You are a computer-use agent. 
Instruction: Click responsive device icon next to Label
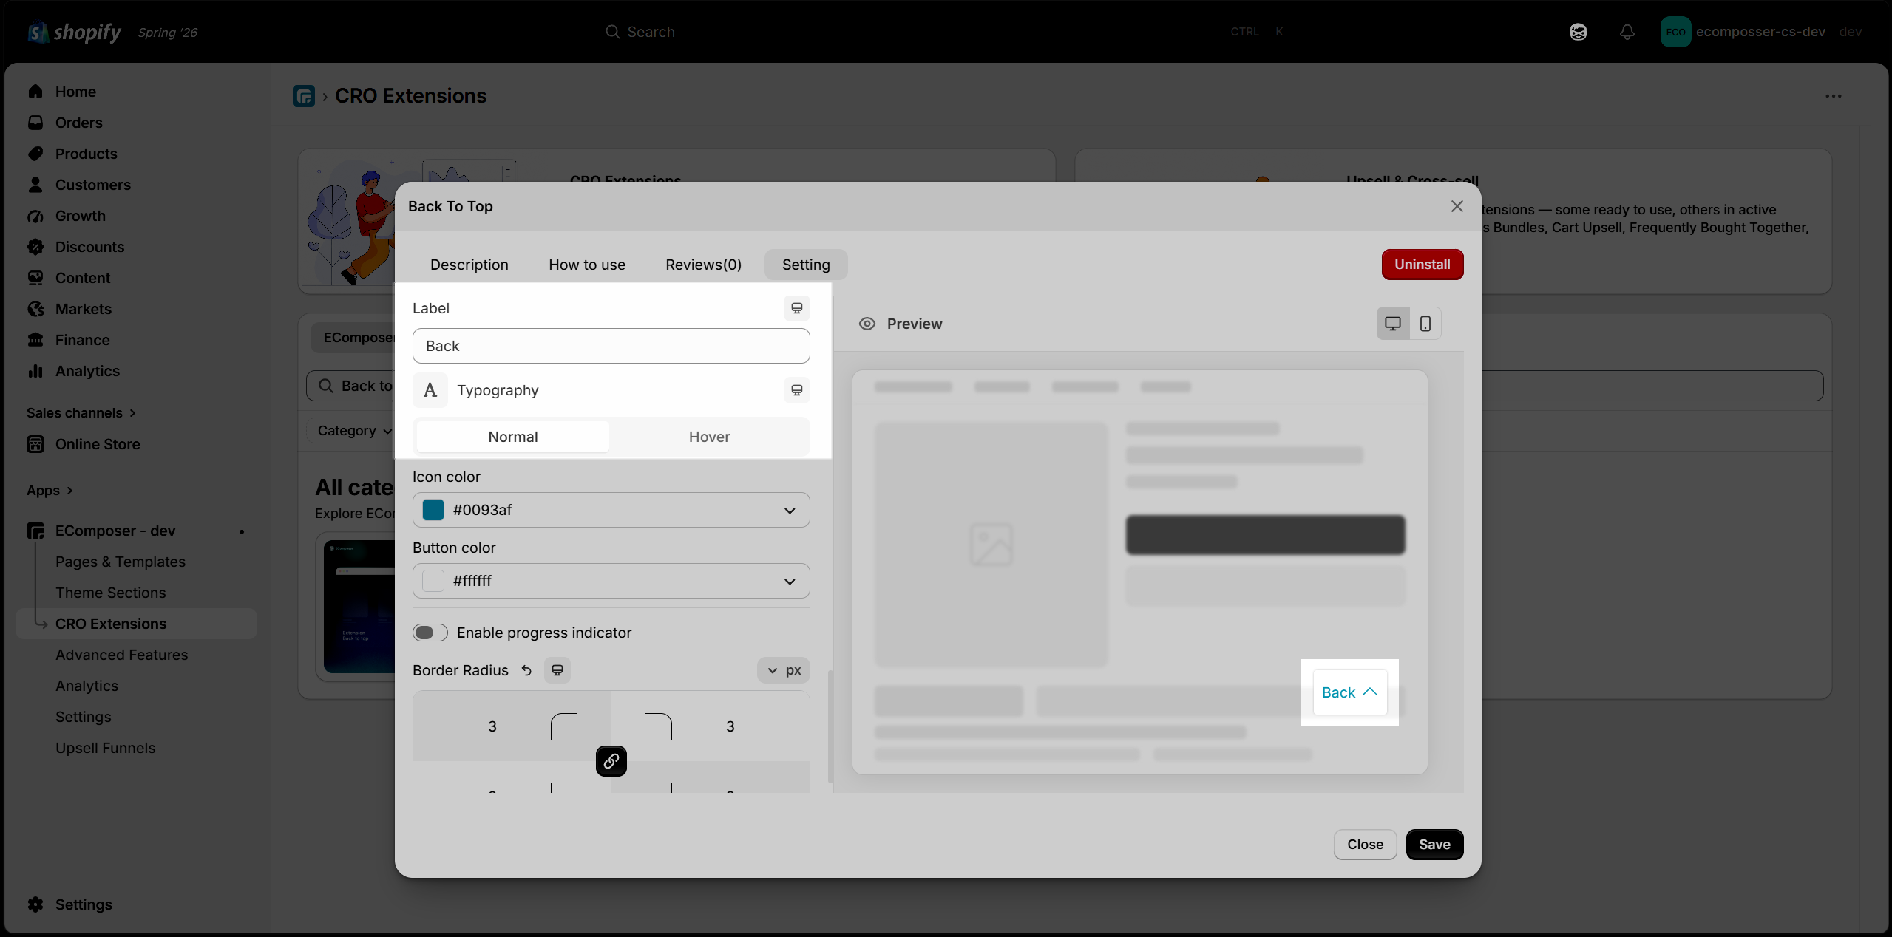tap(797, 308)
